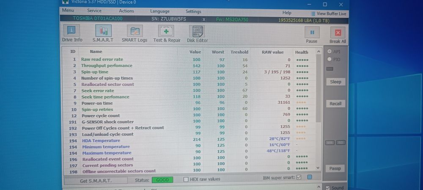
Task: Click the Recall button
Action: point(335,103)
